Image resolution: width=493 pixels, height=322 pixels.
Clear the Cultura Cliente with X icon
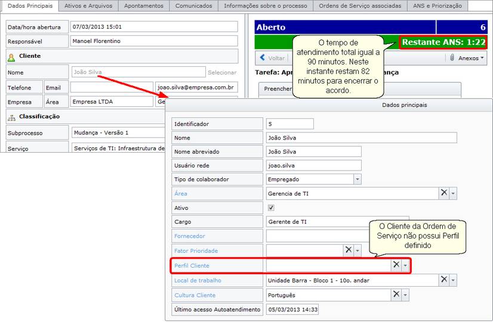point(396,295)
